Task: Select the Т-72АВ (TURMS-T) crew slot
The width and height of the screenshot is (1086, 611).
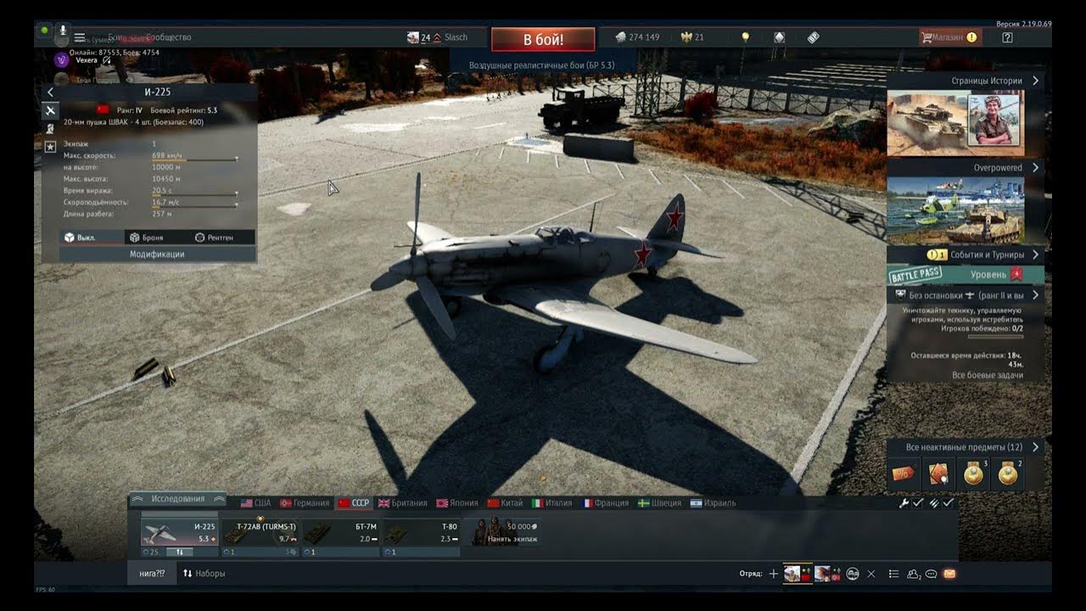Action: (260, 534)
